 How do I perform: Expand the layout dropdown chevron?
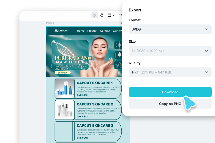point(114,15)
